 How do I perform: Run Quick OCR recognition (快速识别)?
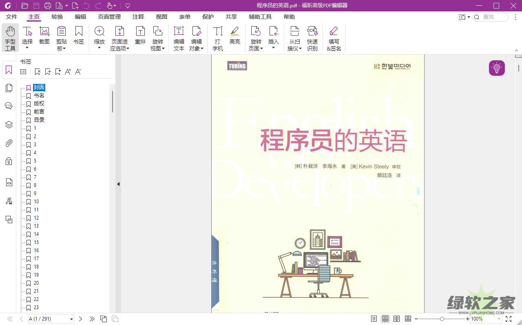[312, 38]
